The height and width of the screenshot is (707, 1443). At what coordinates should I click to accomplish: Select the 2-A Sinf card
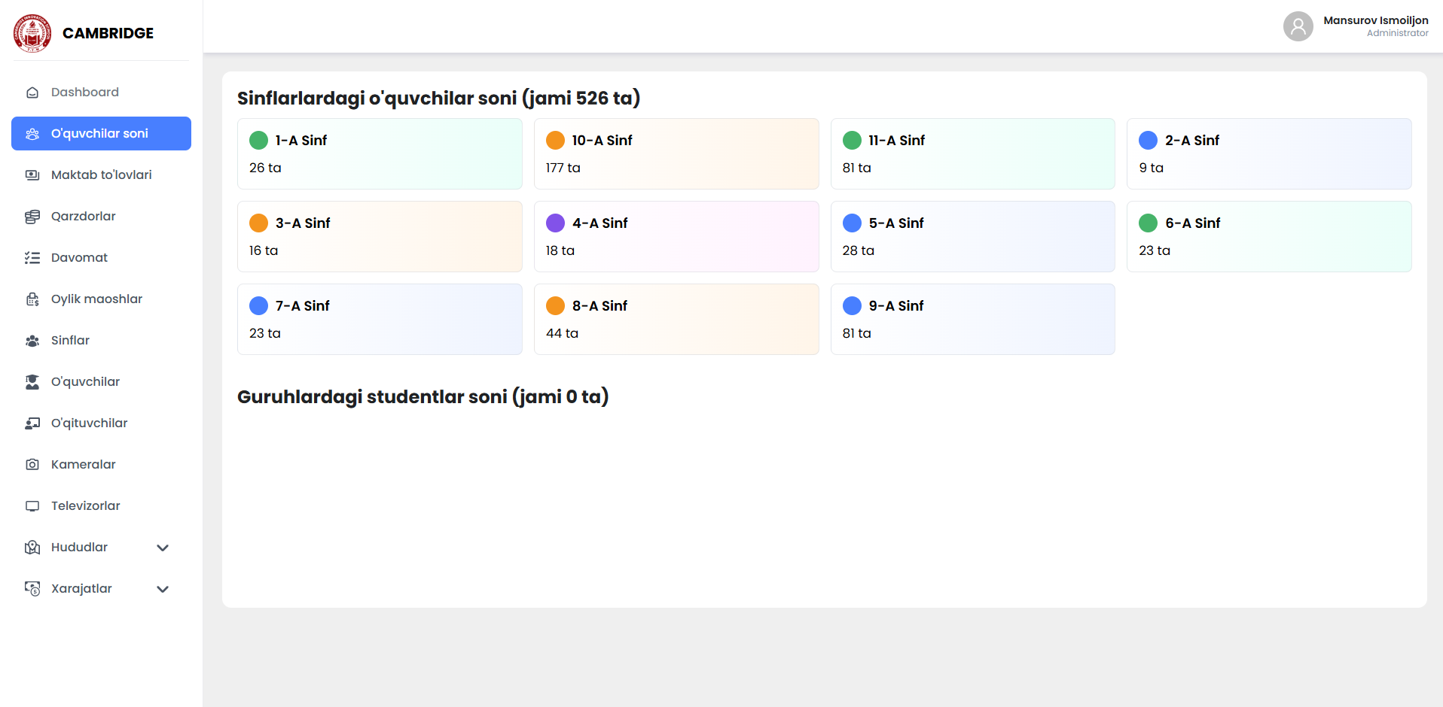click(x=1269, y=153)
